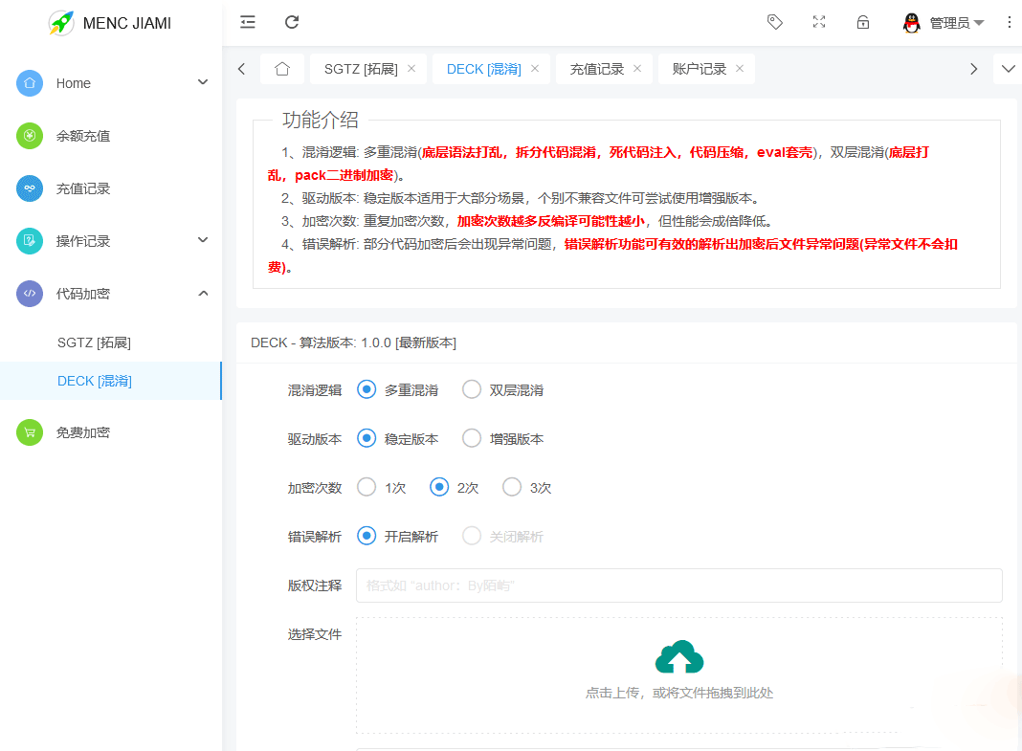The image size is (1022, 751).
Task: Click the penguin avatar icon
Action: pyautogui.click(x=912, y=23)
